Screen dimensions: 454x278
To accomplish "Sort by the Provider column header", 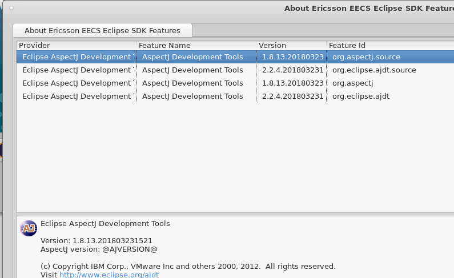I will click(76, 46).
